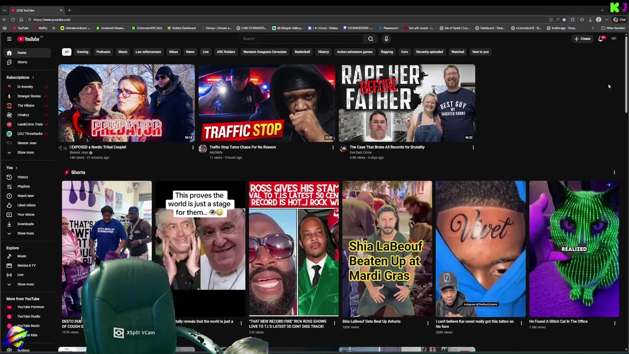
Task: Open the Subscriptions section header
Action: click(20, 77)
